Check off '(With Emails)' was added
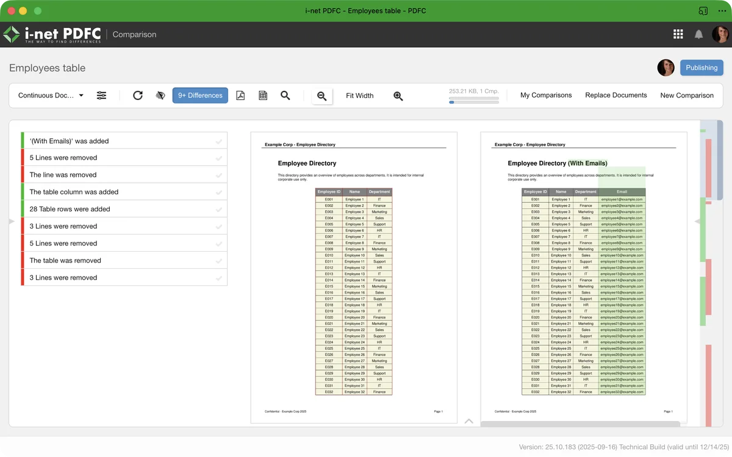 pyautogui.click(x=218, y=141)
